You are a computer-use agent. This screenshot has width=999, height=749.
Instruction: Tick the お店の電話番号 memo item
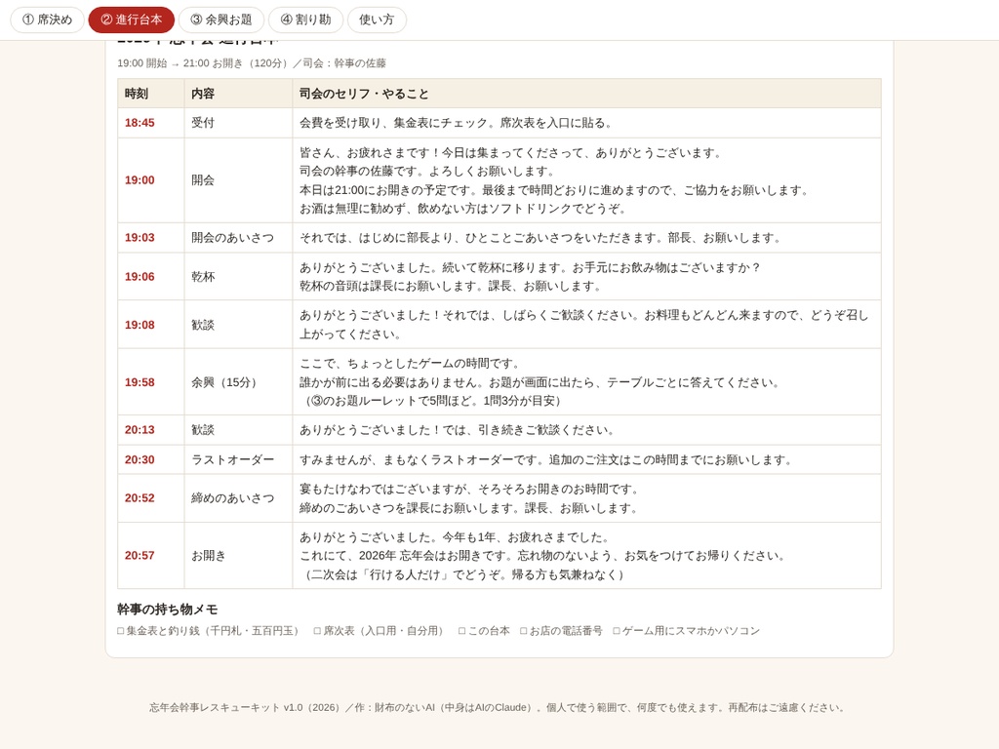click(x=561, y=631)
